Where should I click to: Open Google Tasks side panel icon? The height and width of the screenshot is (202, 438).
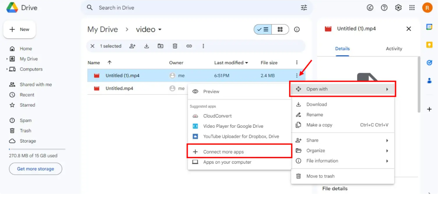pyautogui.click(x=429, y=63)
